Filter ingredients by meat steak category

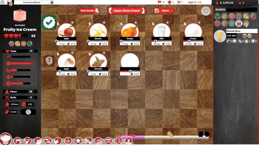231,16
